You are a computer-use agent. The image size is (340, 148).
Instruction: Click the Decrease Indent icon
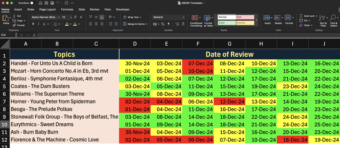[110, 24]
